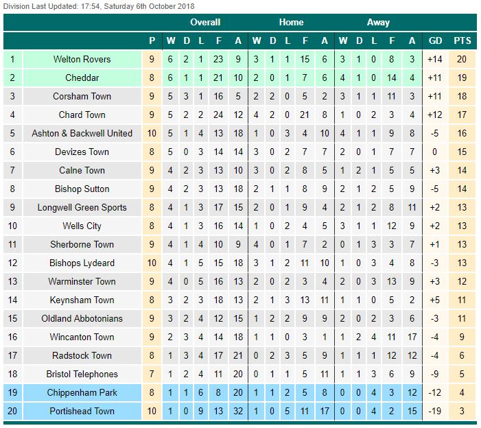Click the P (played) column header
481x428 pixels.
point(152,40)
